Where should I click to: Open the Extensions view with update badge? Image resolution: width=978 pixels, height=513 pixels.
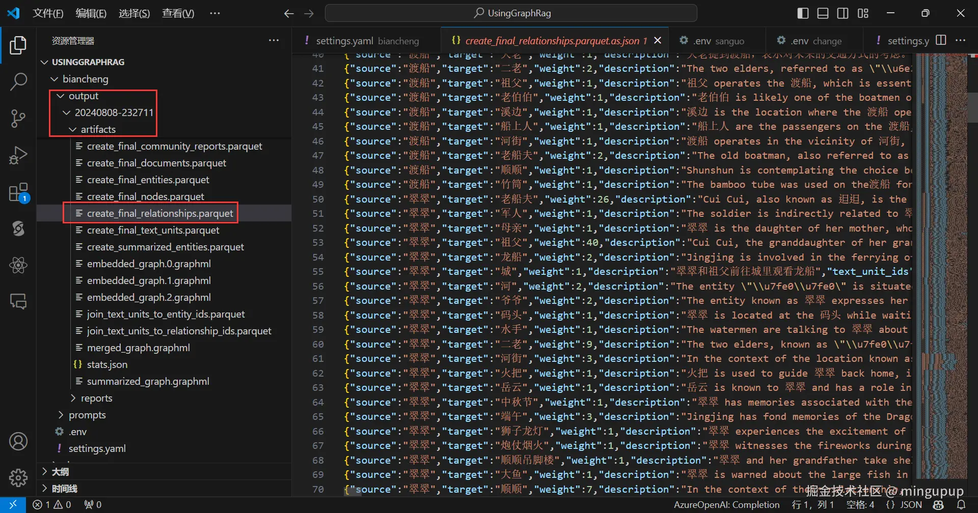pos(18,192)
